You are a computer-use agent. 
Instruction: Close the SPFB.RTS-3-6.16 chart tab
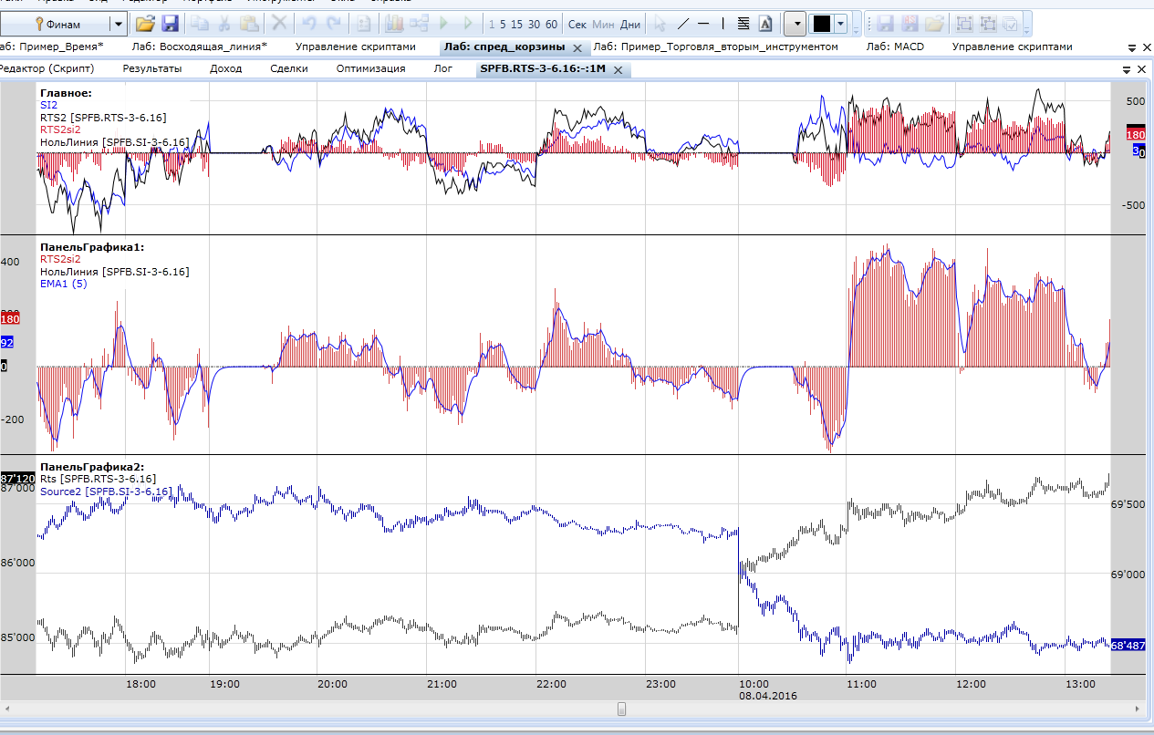618,69
